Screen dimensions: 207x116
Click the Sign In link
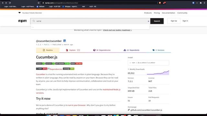click(x=185, y=21)
